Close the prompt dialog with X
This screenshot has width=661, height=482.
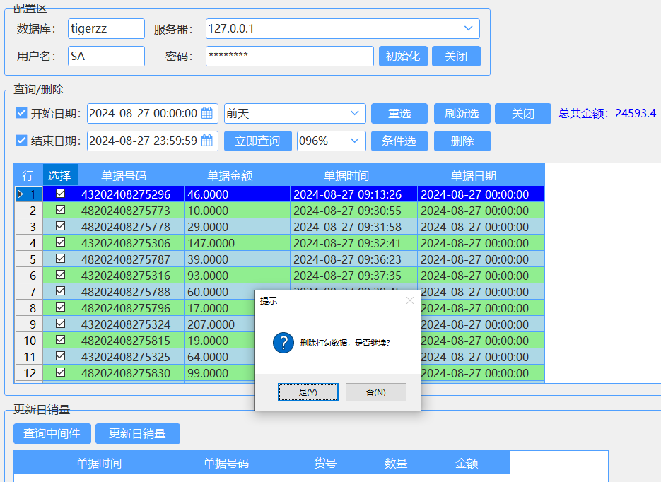(x=410, y=300)
